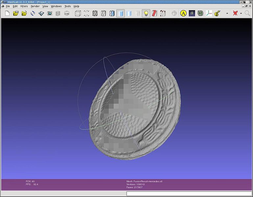Open the dark blue museum building tool
Image resolution: width=253 pixels, height=197 pixels.
pos(192,13)
